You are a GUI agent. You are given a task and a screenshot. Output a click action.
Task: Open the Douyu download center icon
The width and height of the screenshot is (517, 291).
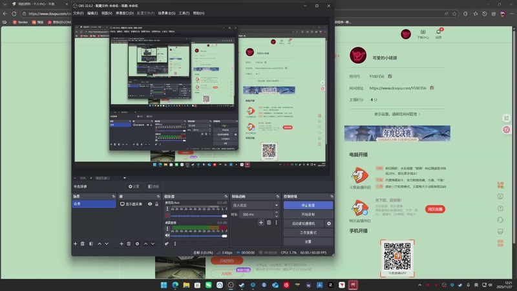[423, 34]
